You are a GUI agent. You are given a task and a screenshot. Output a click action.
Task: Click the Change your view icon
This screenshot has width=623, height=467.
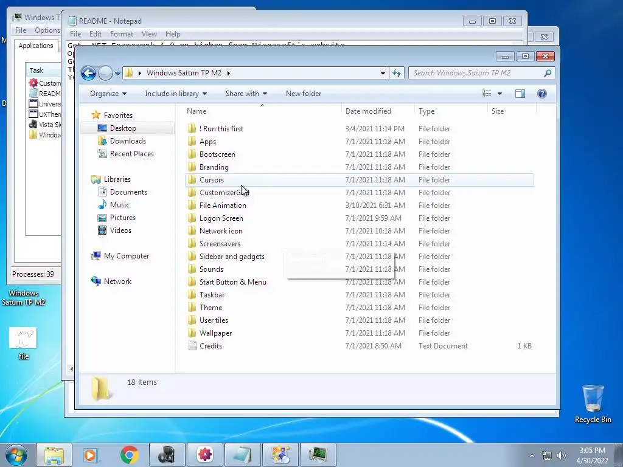point(486,94)
